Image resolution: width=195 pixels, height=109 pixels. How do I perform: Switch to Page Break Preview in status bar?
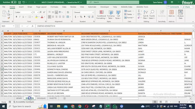coord(166,102)
